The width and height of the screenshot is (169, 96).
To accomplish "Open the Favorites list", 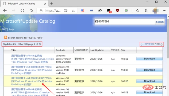I will (138, 10).
